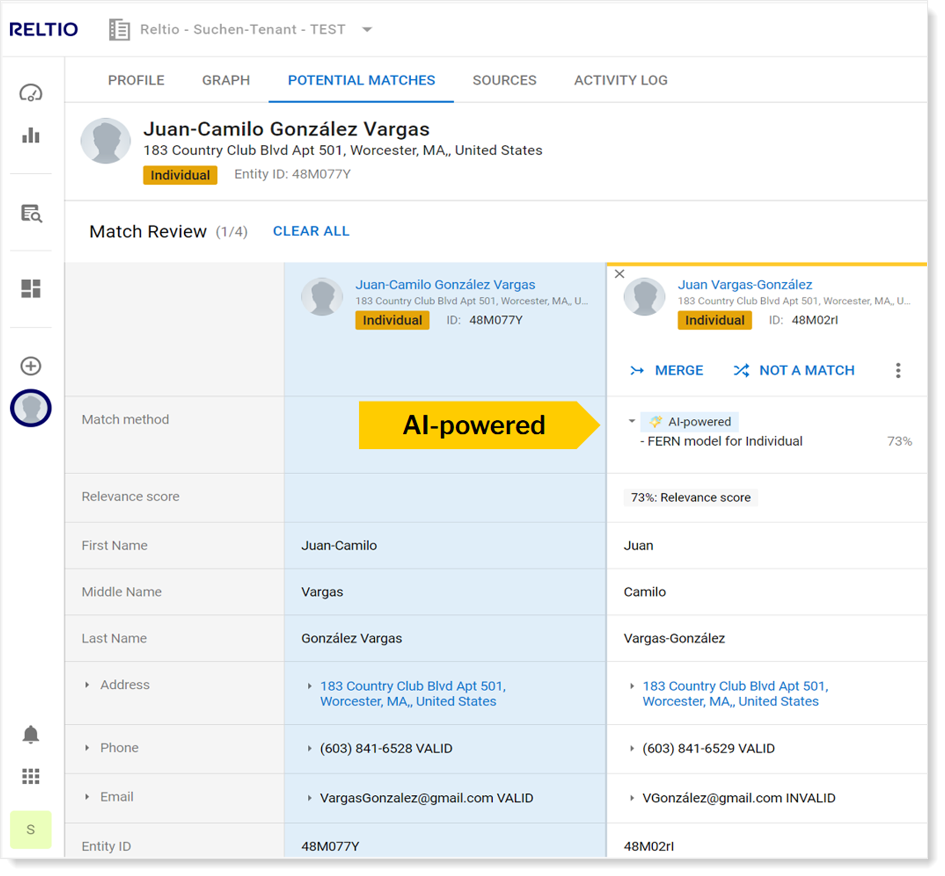This screenshot has height=876, width=945.
Task: Switch to the SOURCES tab
Action: tap(504, 80)
